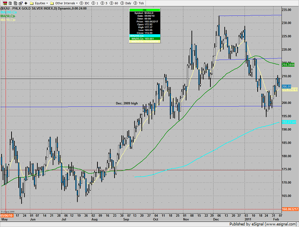
Task: Expand the Other Intervals dropdown
Action: pyautogui.click(x=65, y=3)
